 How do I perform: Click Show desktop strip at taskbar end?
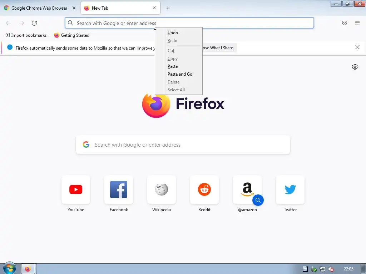pyautogui.click(x=363, y=269)
